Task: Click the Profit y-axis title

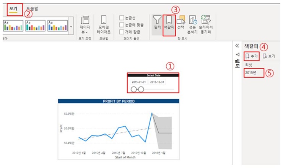Action: [61, 129]
